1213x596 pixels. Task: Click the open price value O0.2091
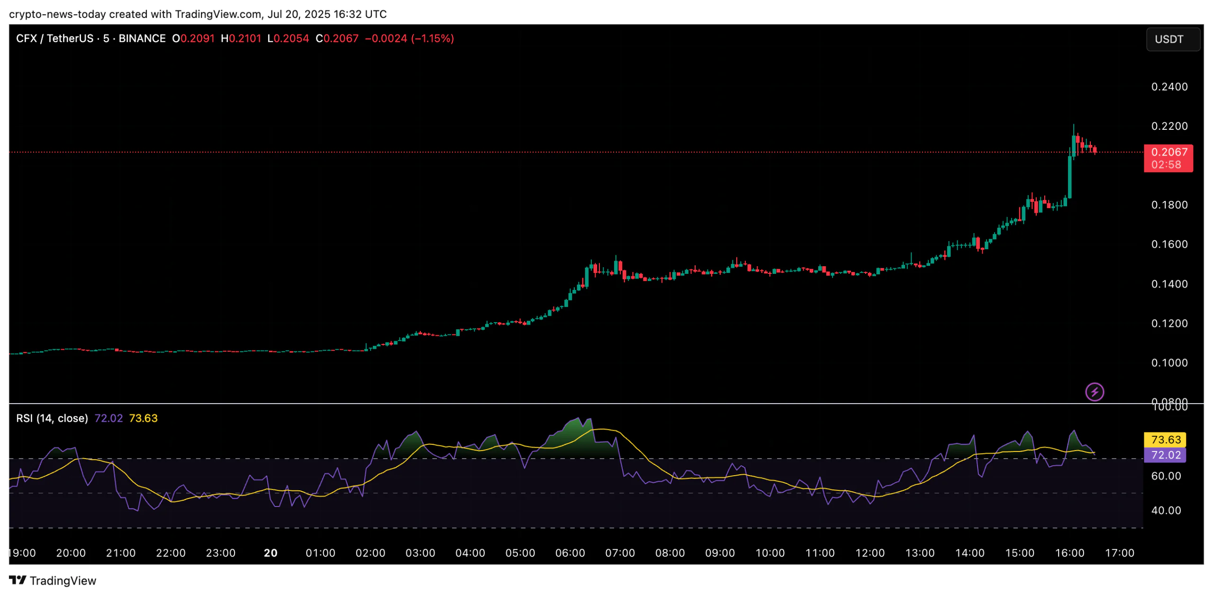click(x=193, y=38)
